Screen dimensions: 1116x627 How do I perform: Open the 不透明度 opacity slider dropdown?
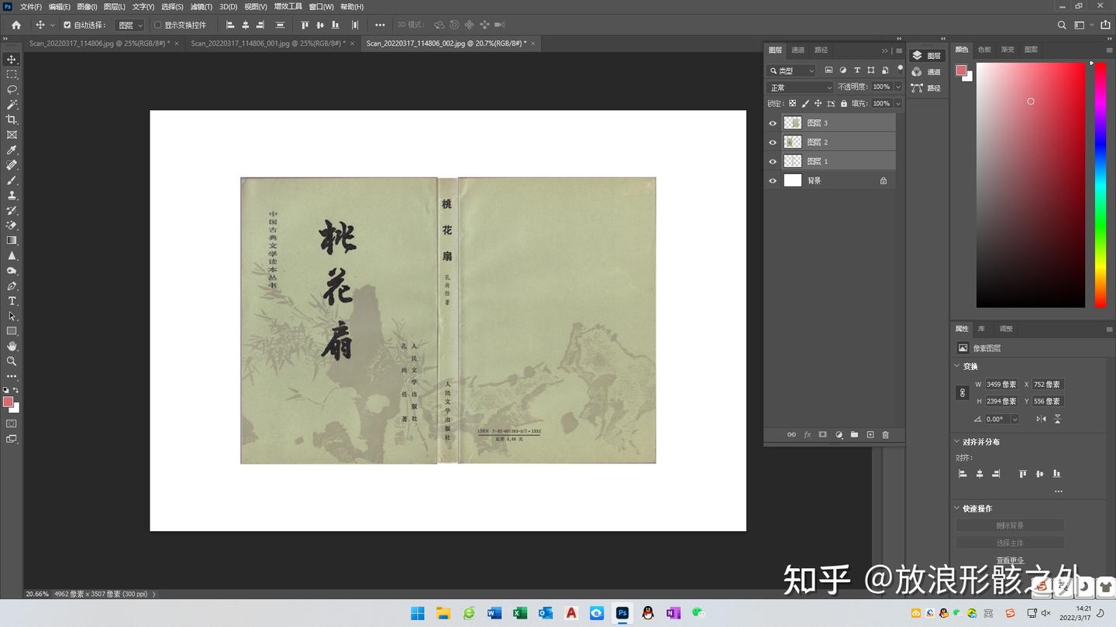pos(898,87)
